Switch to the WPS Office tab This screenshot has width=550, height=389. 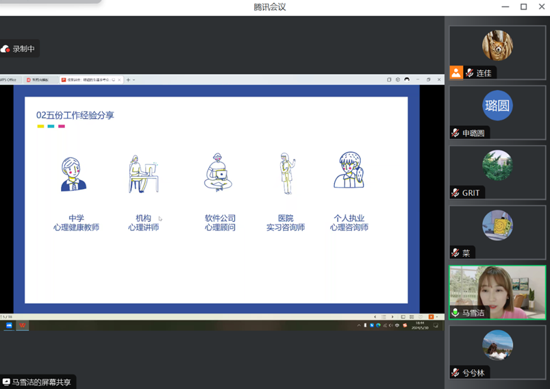pos(8,79)
